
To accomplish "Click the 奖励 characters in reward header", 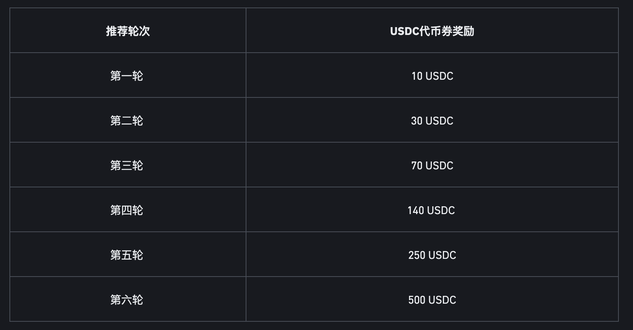I will click(463, 31).
